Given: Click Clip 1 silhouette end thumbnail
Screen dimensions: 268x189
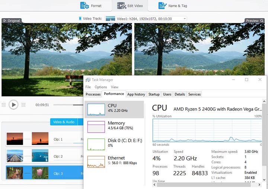Looking at the screenshot, I should coord(40,138).
